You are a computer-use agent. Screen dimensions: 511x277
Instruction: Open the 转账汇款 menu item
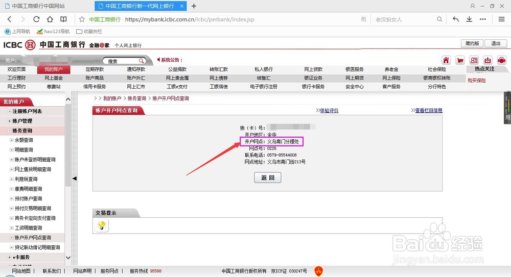tap(219, 69)
